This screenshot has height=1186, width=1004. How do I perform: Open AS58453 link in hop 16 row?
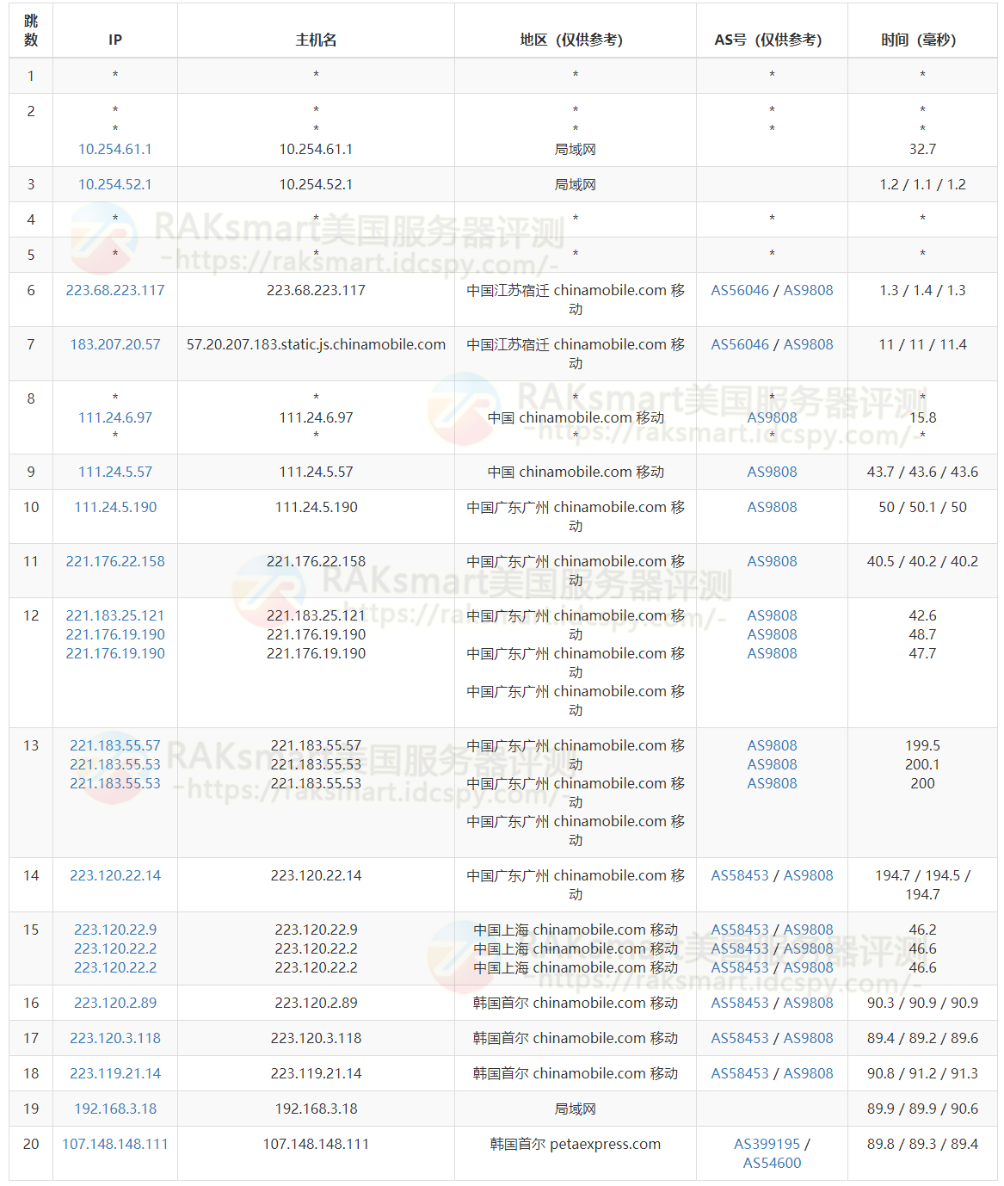click(x=740, y=1003)
